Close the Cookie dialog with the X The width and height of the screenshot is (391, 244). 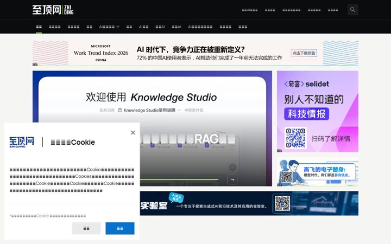(133, 132)
